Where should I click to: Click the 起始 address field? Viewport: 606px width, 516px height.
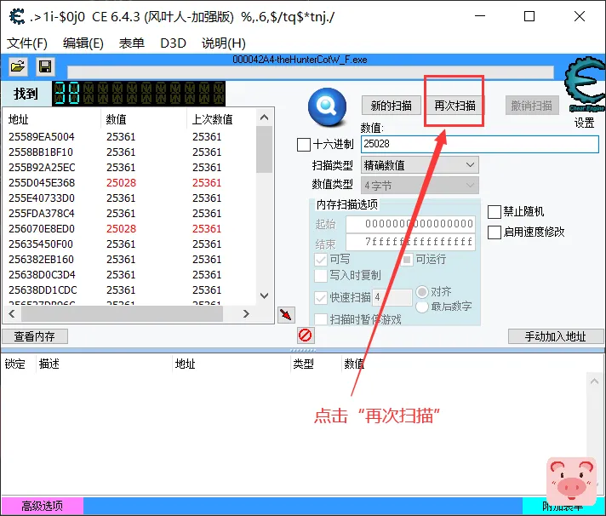point(410,224)
